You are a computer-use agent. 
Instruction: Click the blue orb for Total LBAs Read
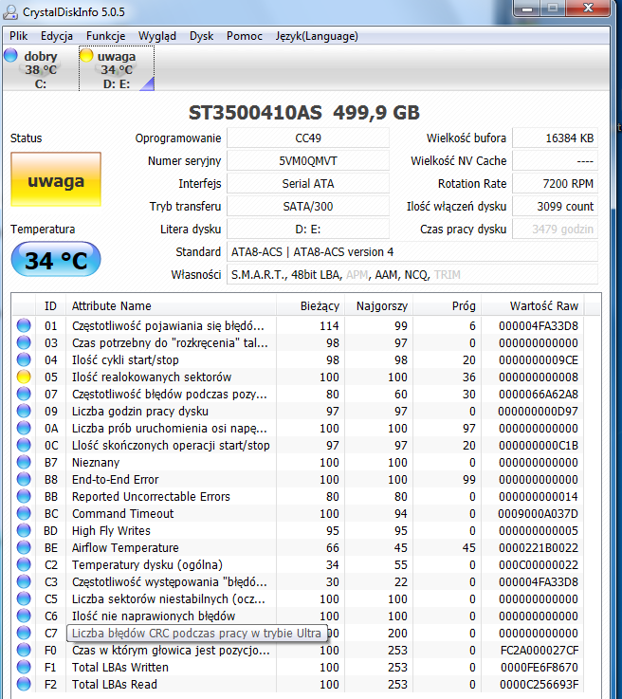(x=24, y=684)
